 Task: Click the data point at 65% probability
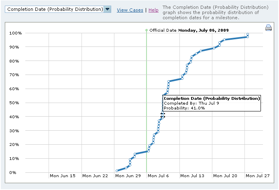[169, 82]
